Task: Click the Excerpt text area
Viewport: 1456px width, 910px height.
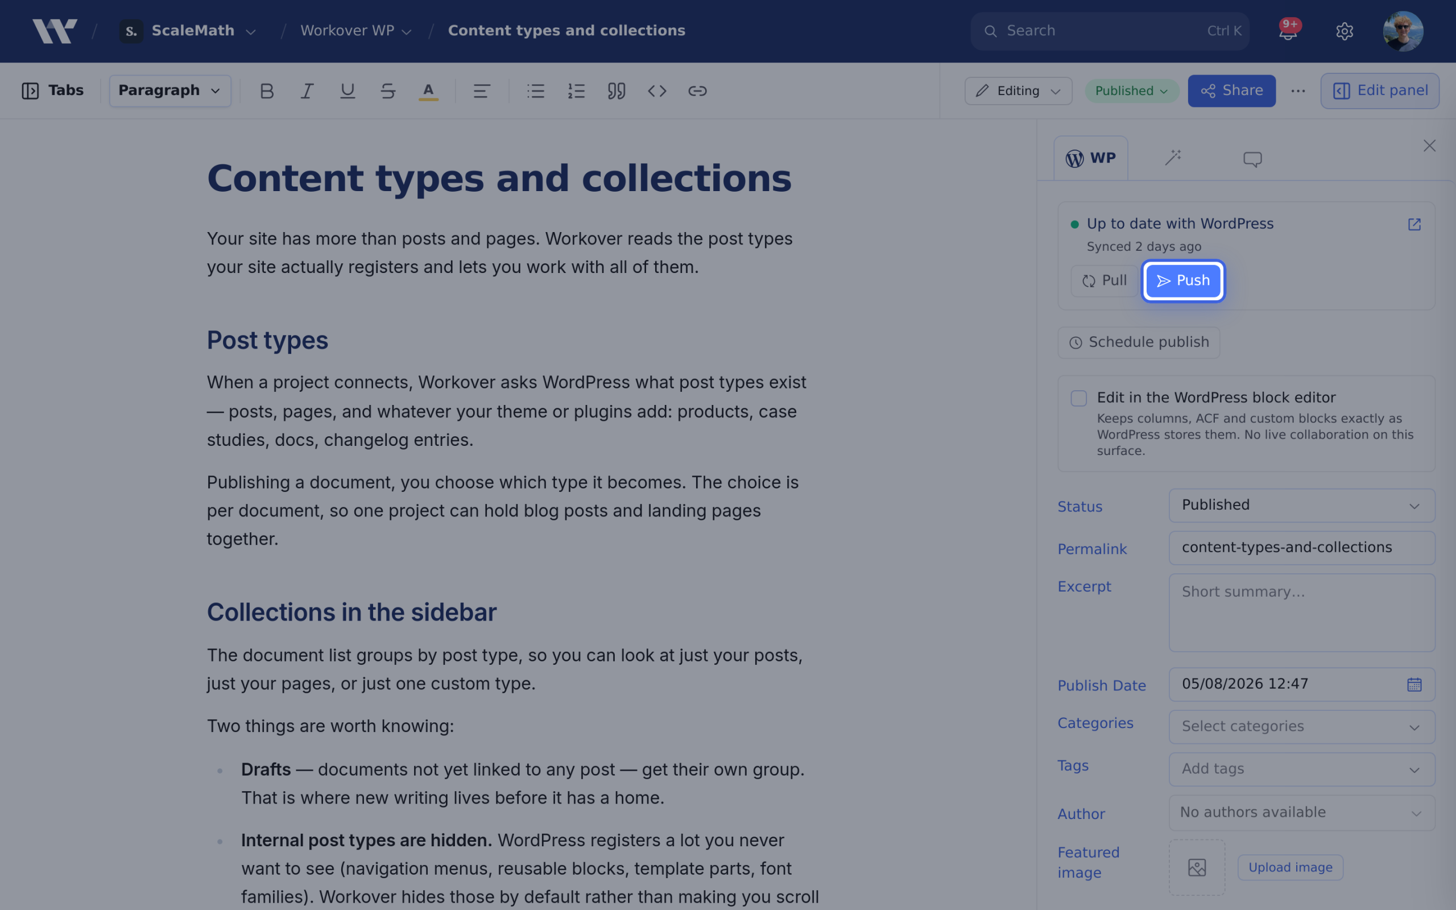Action: pos(1302,613)
